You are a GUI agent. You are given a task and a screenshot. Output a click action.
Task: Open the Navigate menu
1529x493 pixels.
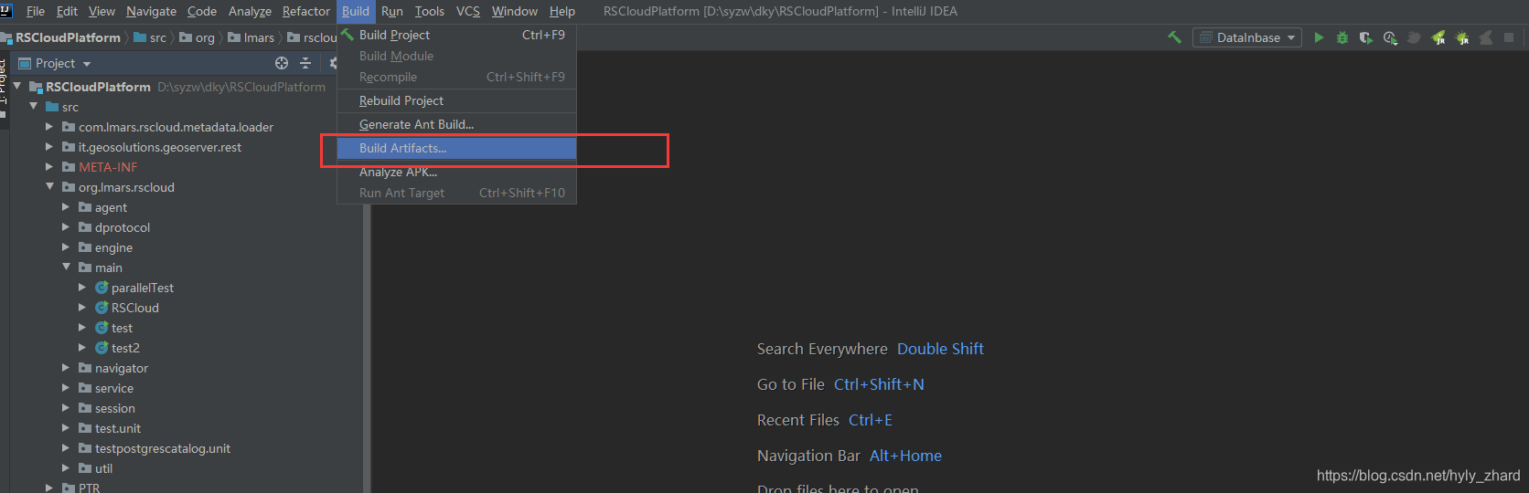point(151,11)
